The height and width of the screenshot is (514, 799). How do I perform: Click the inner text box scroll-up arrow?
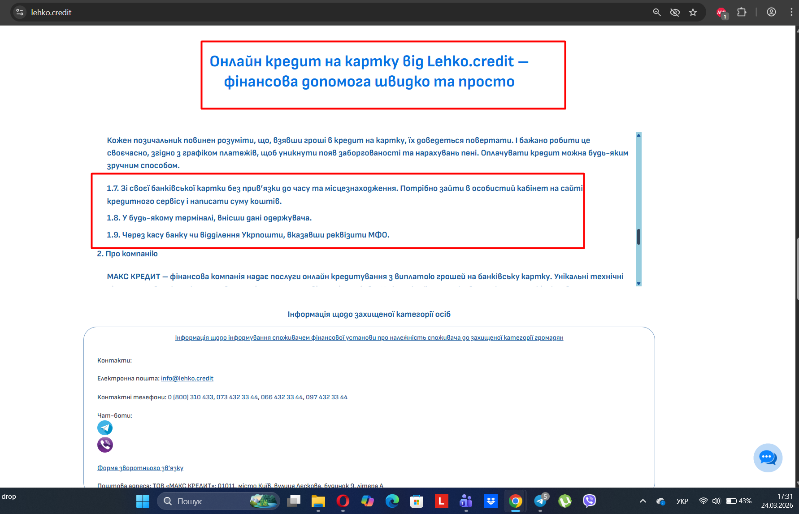pyautogui.click(x=638, y=135)
